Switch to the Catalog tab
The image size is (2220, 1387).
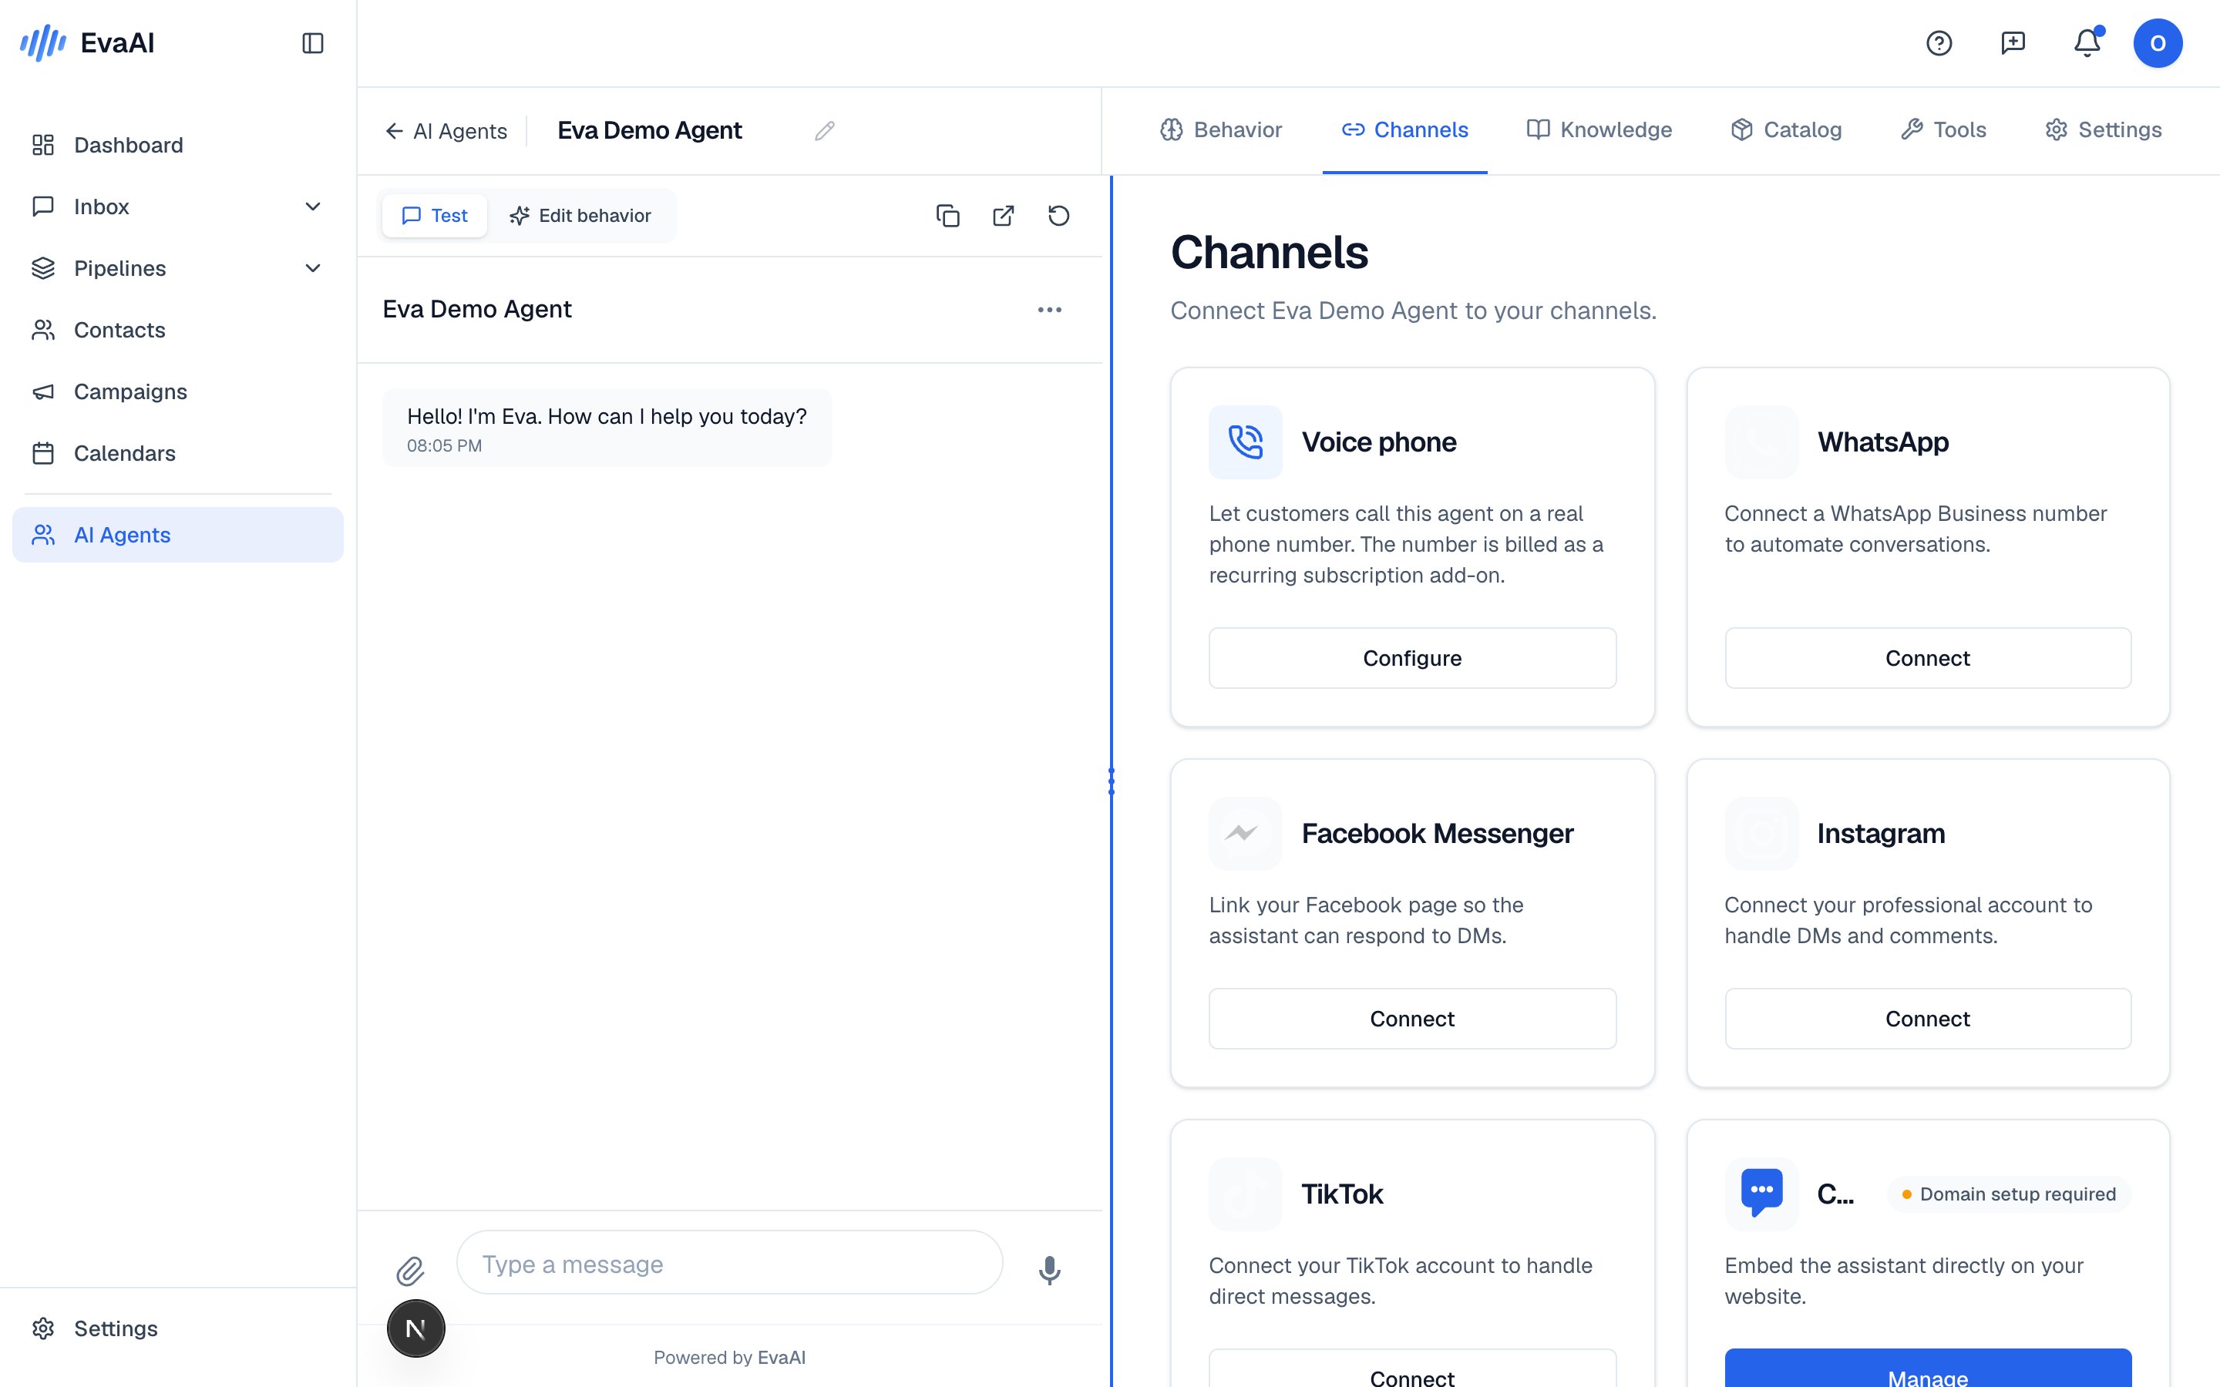[1786, 130]
